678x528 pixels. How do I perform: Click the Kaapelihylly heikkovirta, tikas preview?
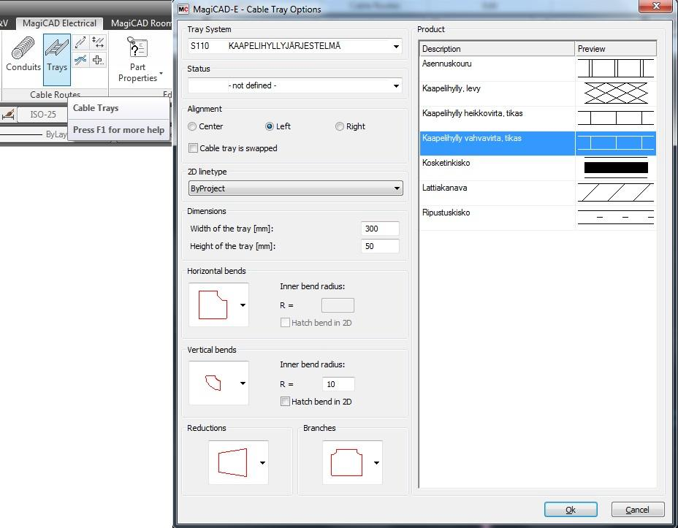pos(615,118)
